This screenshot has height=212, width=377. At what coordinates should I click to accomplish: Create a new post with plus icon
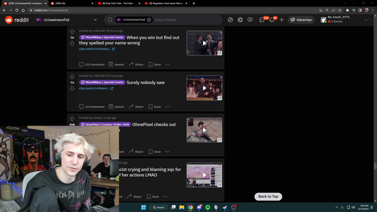282,19
